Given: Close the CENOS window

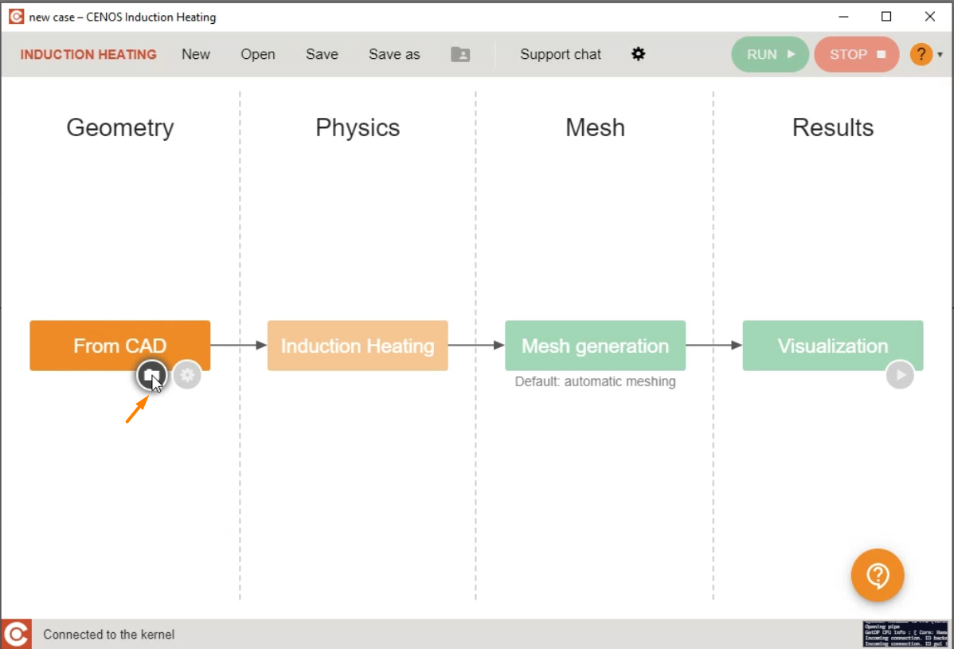Looking at the screenshot, I should point(929,17).
